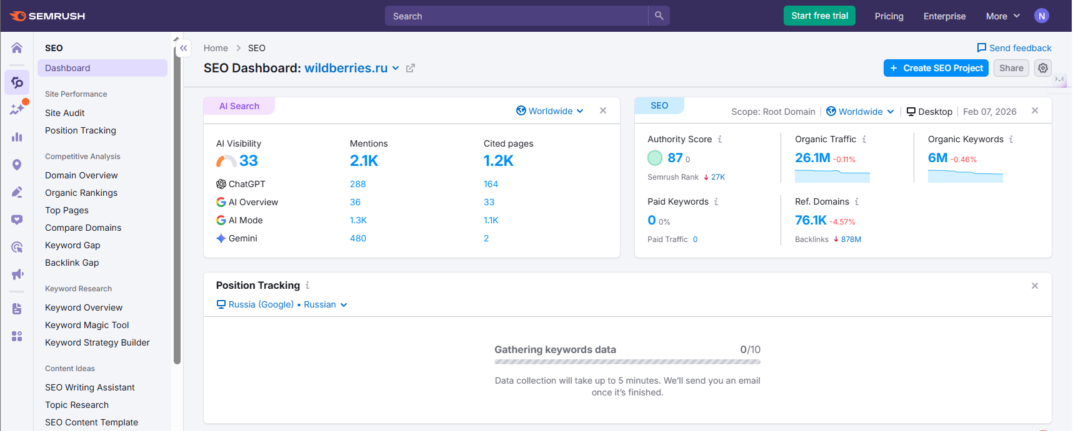Viewport: 1073px width, 431px height.
Task: Click the Local location pin sidebar icon
Action: [x=17, y=165]
